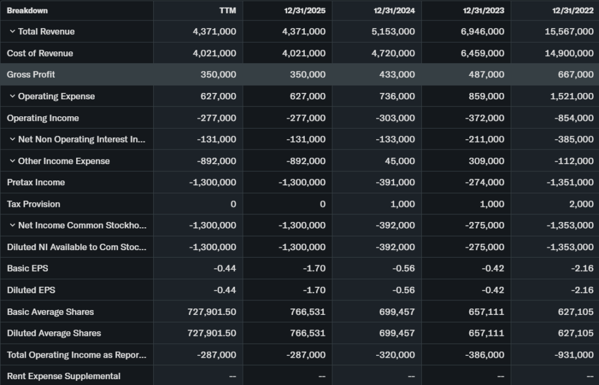Click the TTM column header
599x385 pixels.
coord(228,11)
